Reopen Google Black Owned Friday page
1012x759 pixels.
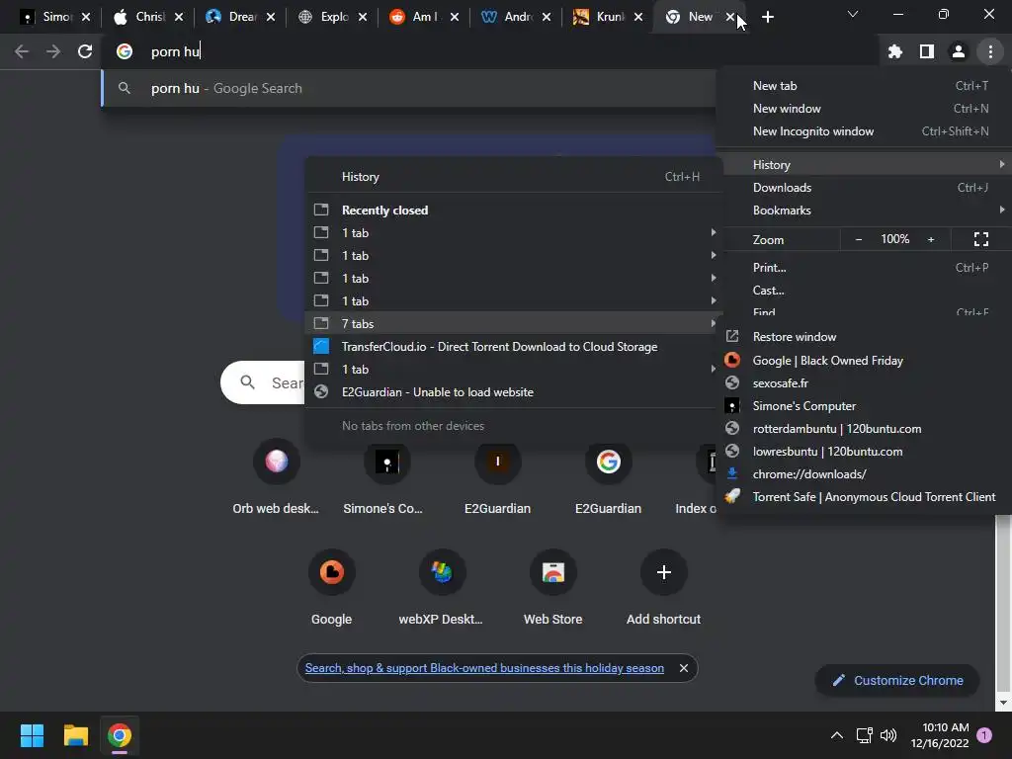tap(864, 360)
